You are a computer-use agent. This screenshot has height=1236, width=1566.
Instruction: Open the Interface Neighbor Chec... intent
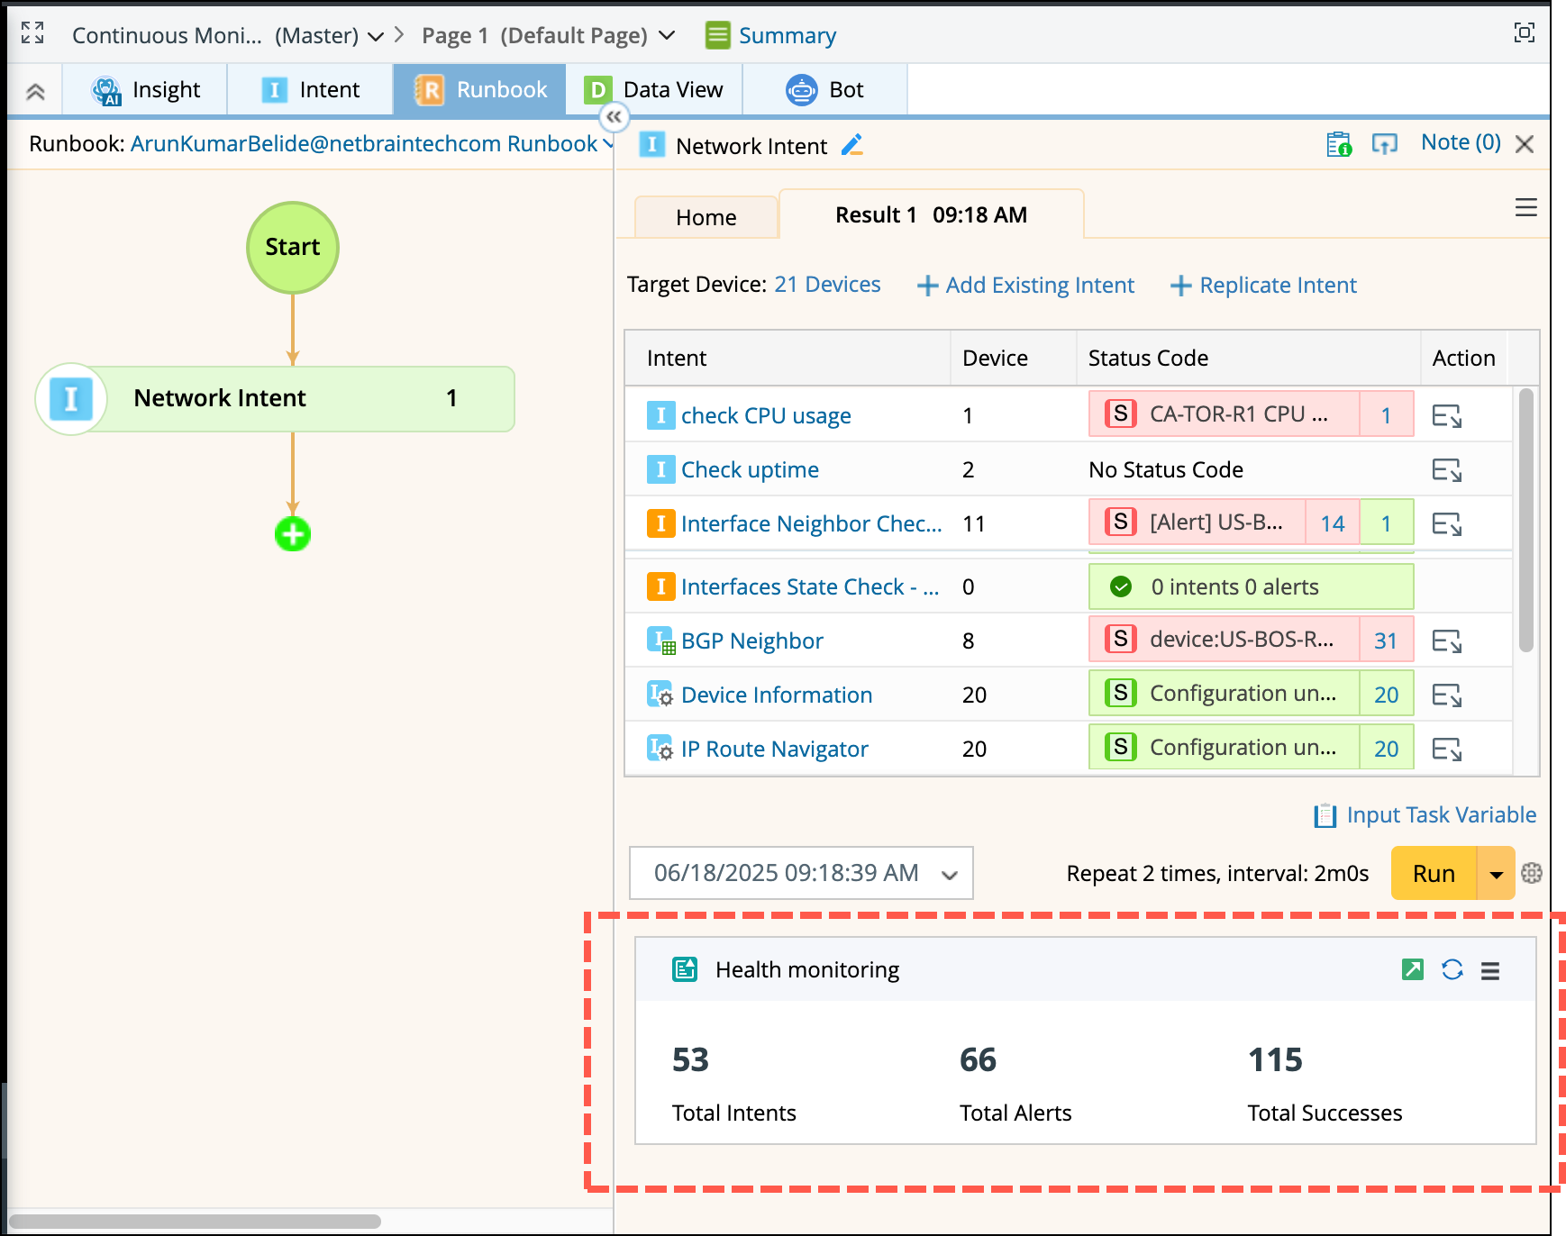click(811, 523)
